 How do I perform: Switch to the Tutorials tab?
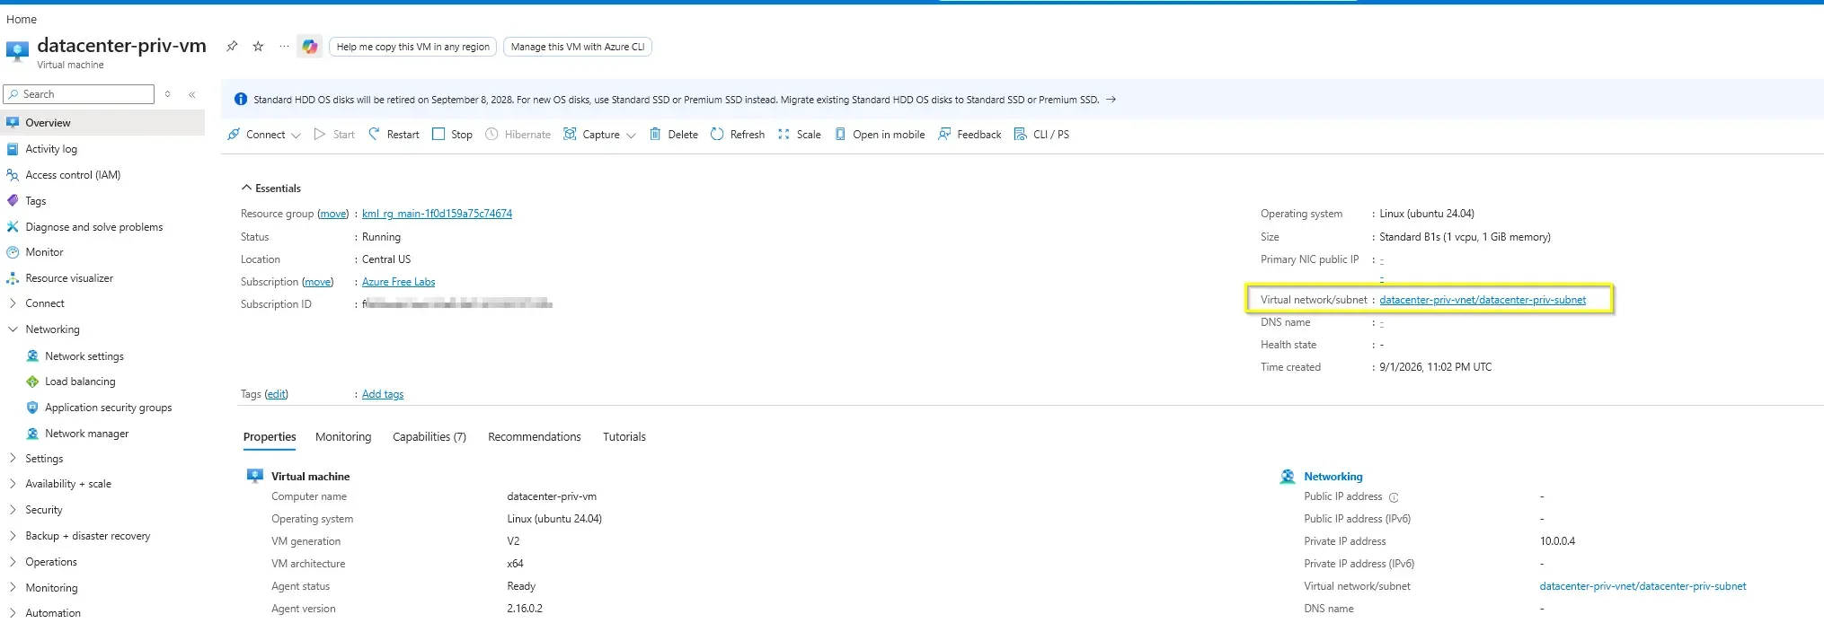coord(624,437)
